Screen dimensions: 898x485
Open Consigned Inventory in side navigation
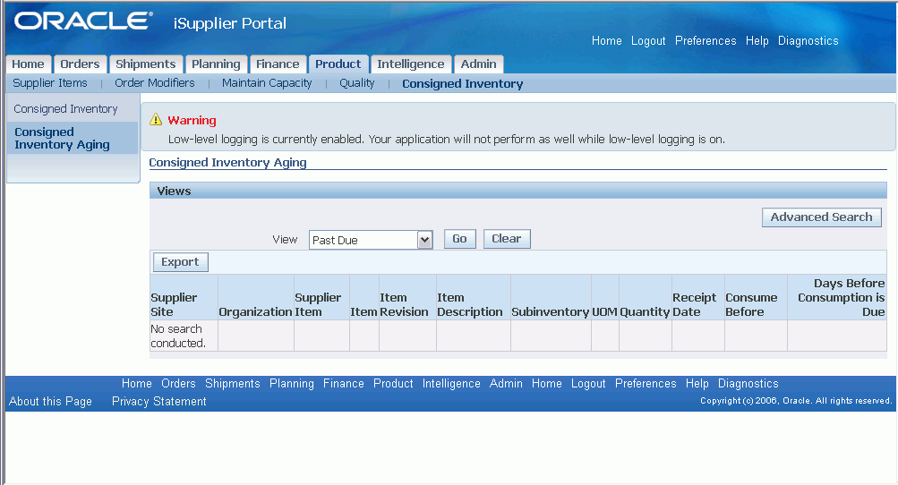click(x=66, y=109)
